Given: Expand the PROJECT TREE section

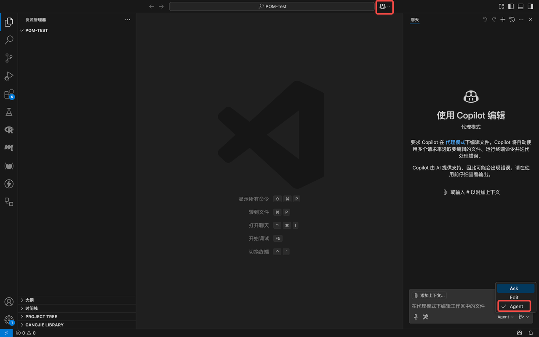Looking at the screenshot, I should (x=77, y=317).
